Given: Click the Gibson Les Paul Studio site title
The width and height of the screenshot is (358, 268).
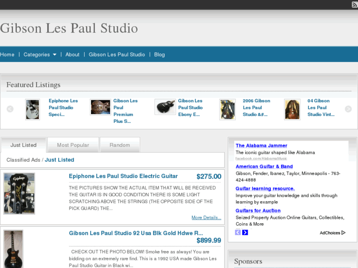Looking at the screenshot, I should (x=69, y=29).
